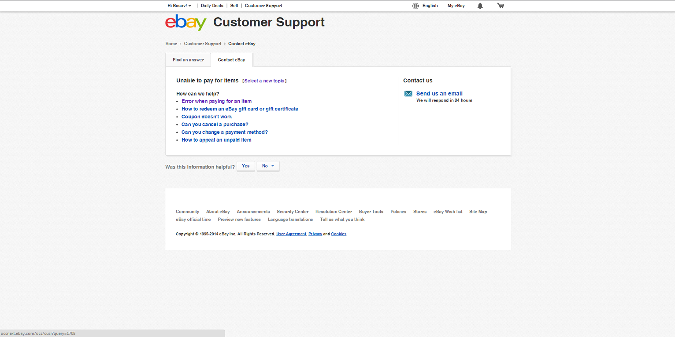675x337 pixels.
Task: Click the eBay logo
Action: (185, 22)
